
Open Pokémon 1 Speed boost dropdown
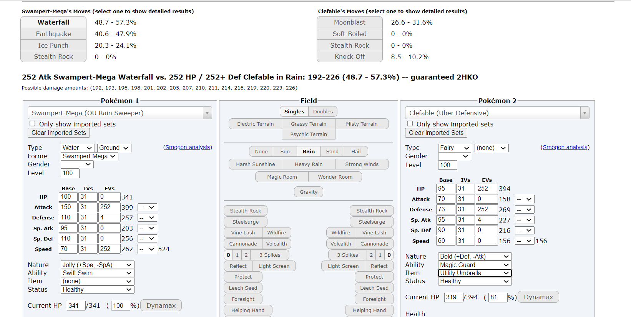(147, 249)
